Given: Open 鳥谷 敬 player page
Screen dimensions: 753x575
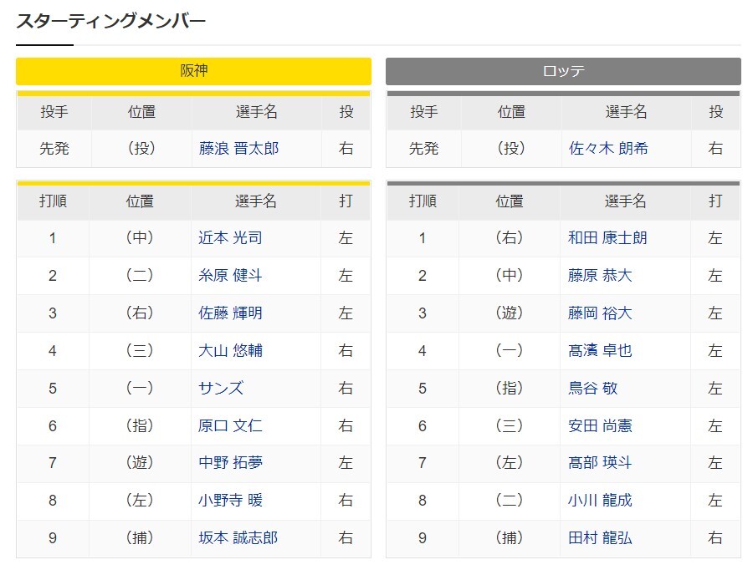Looking at the screenshot, I should [x=592, y=388].
